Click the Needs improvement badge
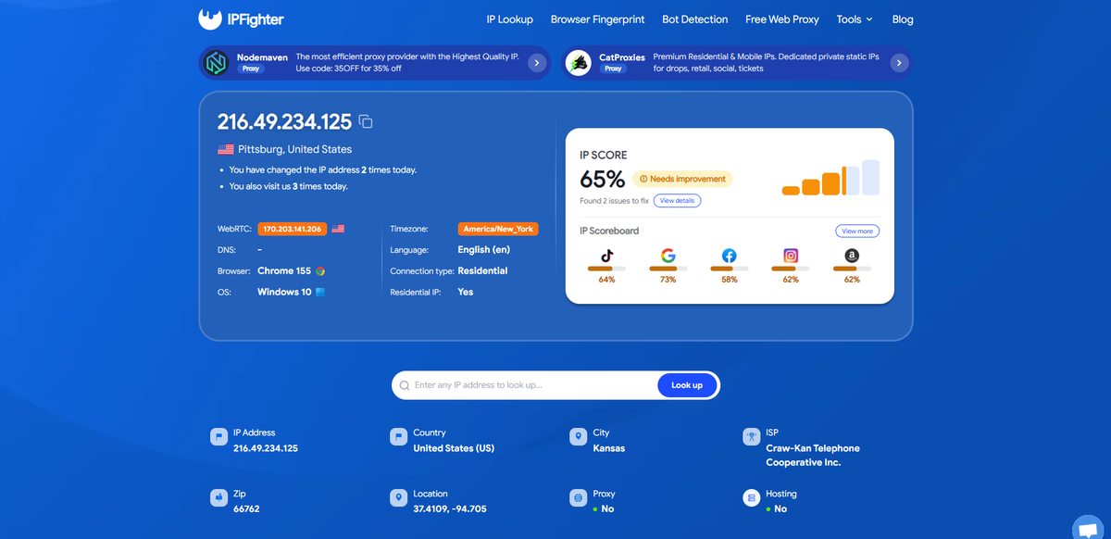The width and height of the screenshot is (1111, 539). pos(682,179)
